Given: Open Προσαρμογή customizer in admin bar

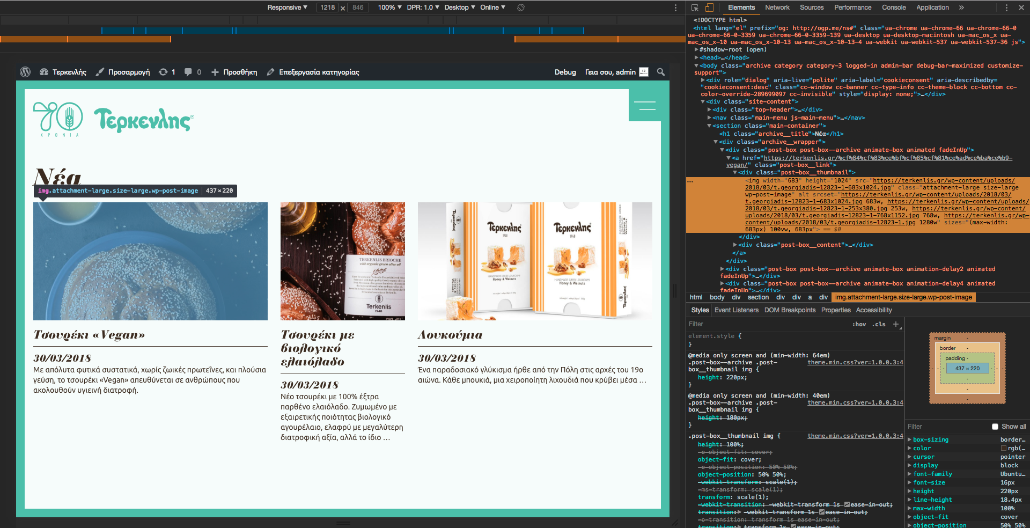Looking at the screenshot, I should (x=123, y=72).
